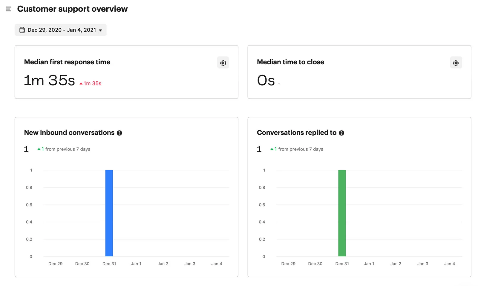
Task: Click the Conversations replied to heading
Action: 297,133
